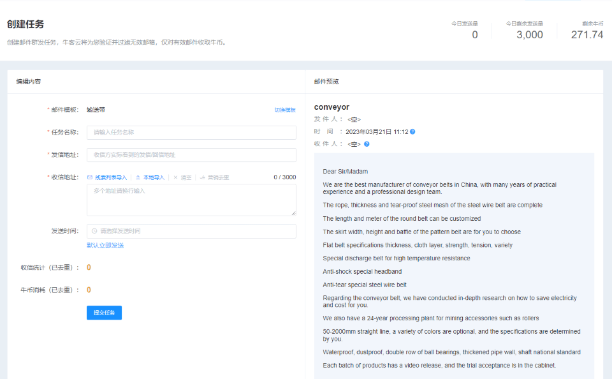
Task: Click the help icon next to time 11:12
Action: 412,132
